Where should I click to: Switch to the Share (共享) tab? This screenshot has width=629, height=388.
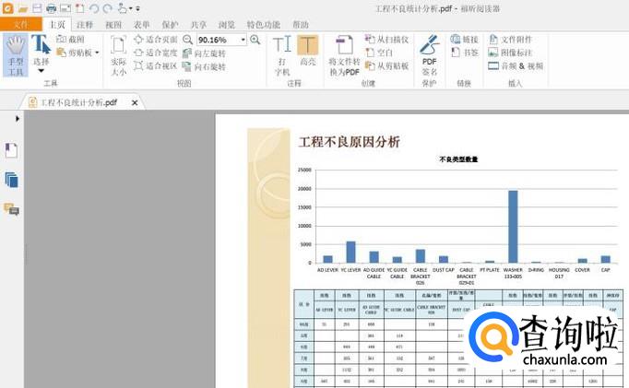pos(198,25)
